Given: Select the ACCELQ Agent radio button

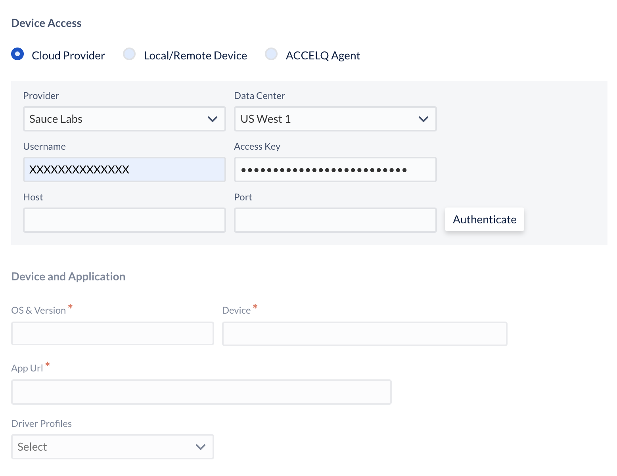Looking at the screenshot, I should [271, 54].
